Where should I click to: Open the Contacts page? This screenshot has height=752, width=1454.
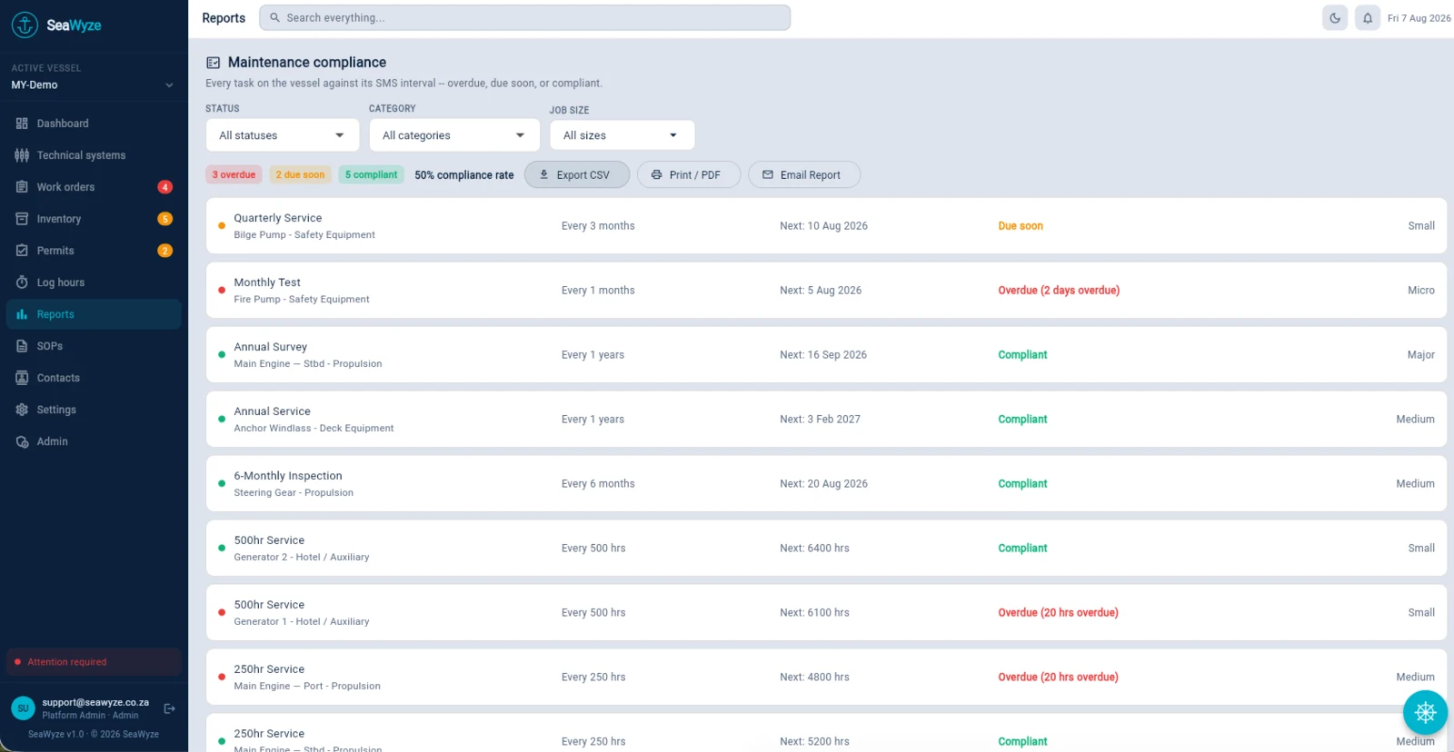click(x=94, y=378)
